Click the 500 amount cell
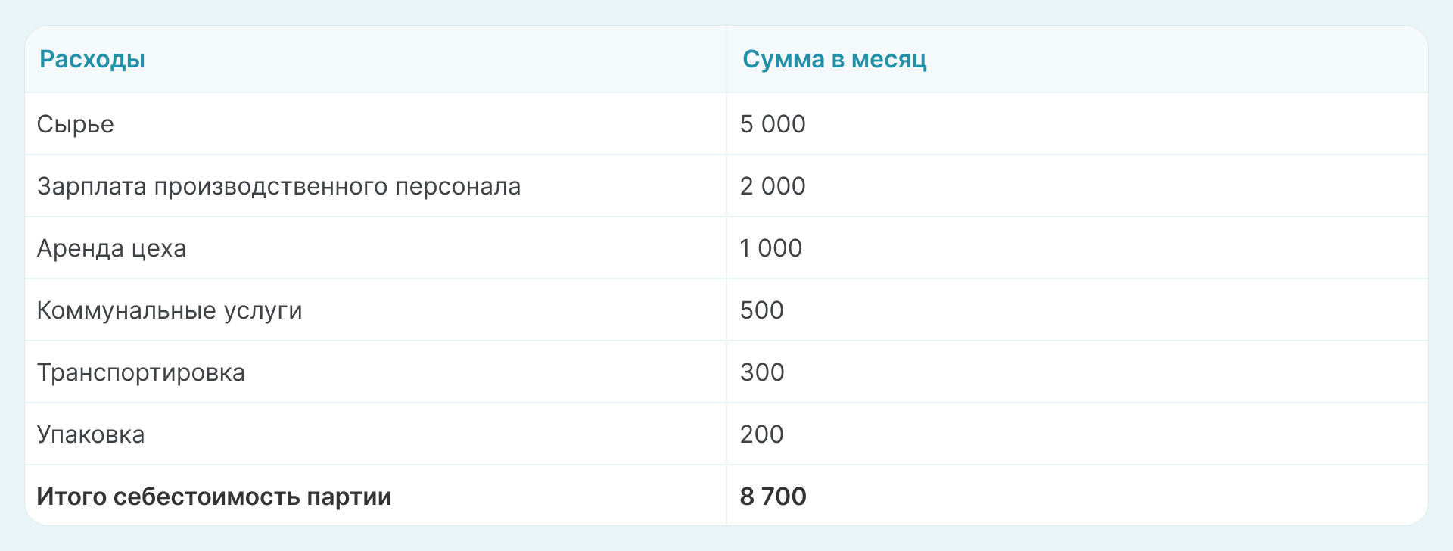Image resolution: width=1453 pixels, height=551 pixels. coord(761,310)
